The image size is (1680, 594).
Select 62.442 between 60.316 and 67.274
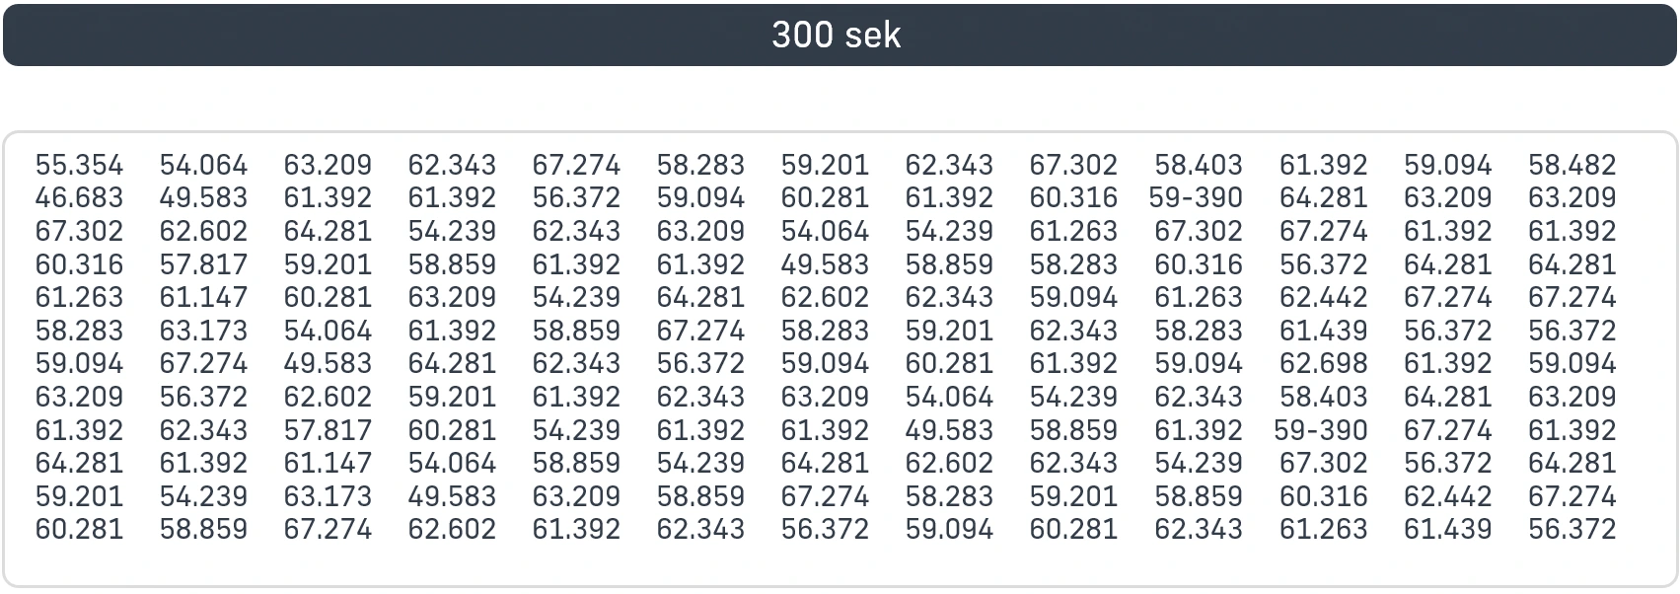coord(1448,496)
